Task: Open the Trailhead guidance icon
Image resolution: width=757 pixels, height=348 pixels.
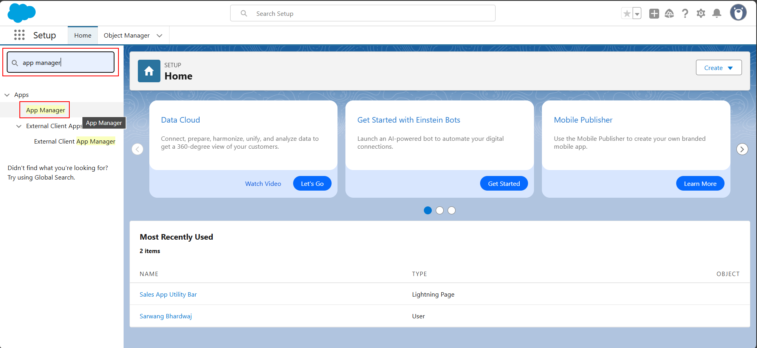Action: click(x=669, y=13)
